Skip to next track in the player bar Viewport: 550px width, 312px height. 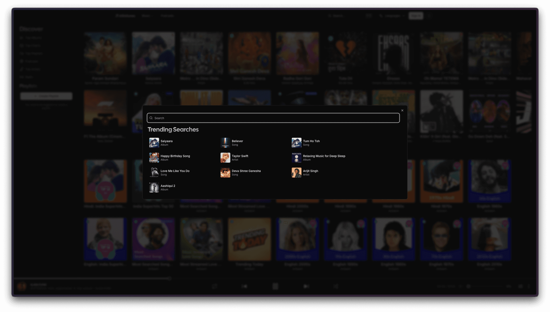(x=306, y=286)
